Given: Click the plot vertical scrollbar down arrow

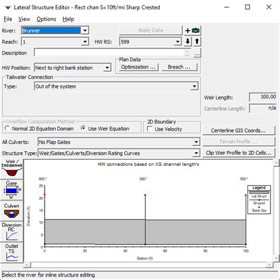Looking at the screenshot, I should click(x=276, y=258).
